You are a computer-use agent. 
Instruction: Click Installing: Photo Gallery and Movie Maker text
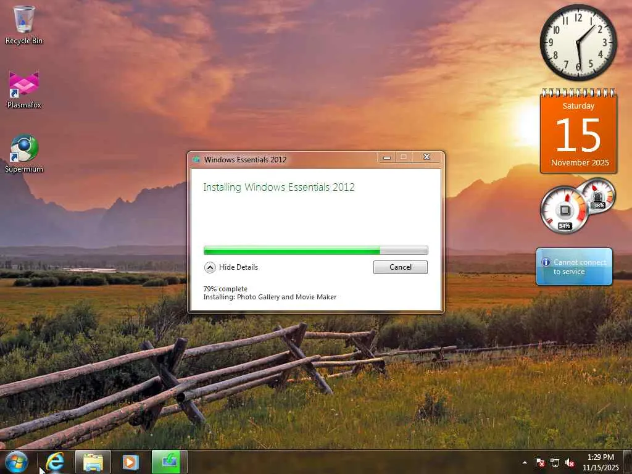pos(270,297)
